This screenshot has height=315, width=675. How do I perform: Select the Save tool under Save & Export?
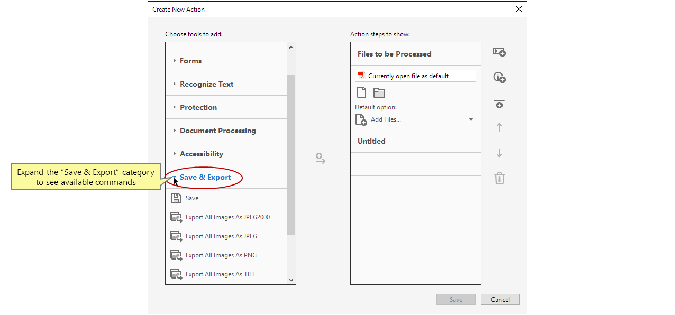coord(190,198)
